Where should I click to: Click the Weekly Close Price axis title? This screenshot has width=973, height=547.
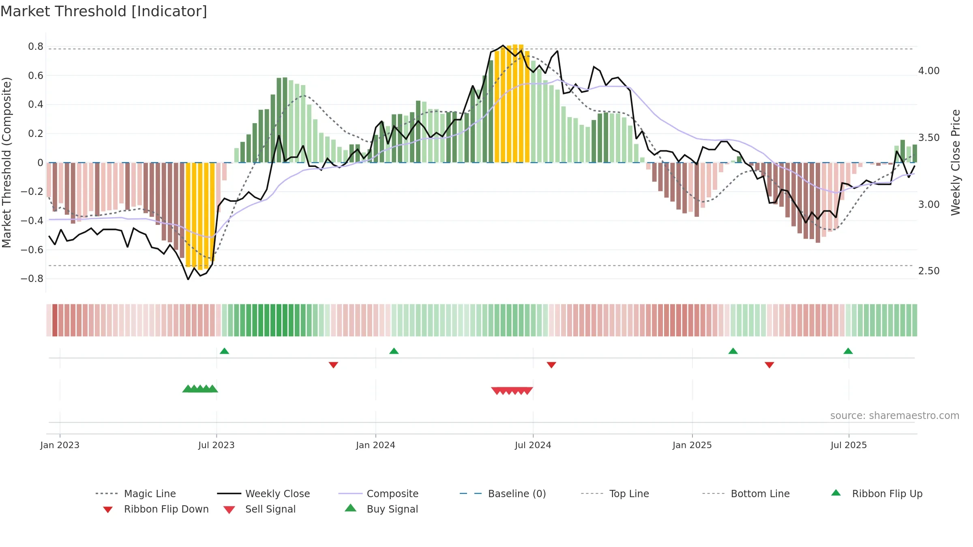click(x=956, y=162)
